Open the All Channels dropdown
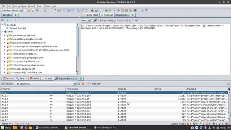 tap(45, 84)
